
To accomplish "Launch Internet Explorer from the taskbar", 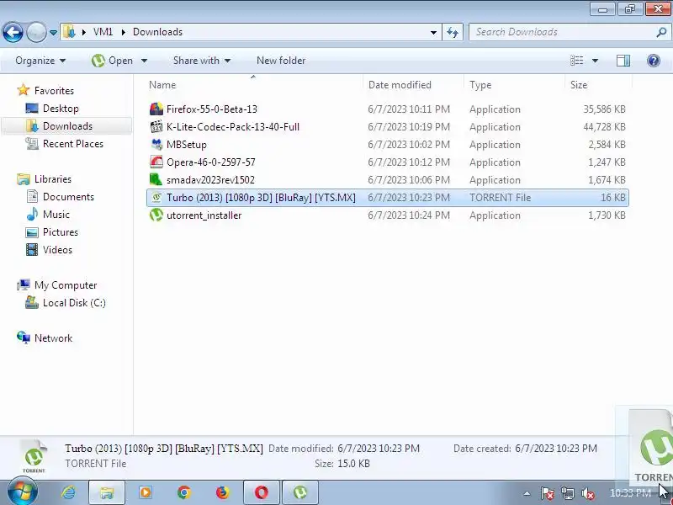I will 68,492.
